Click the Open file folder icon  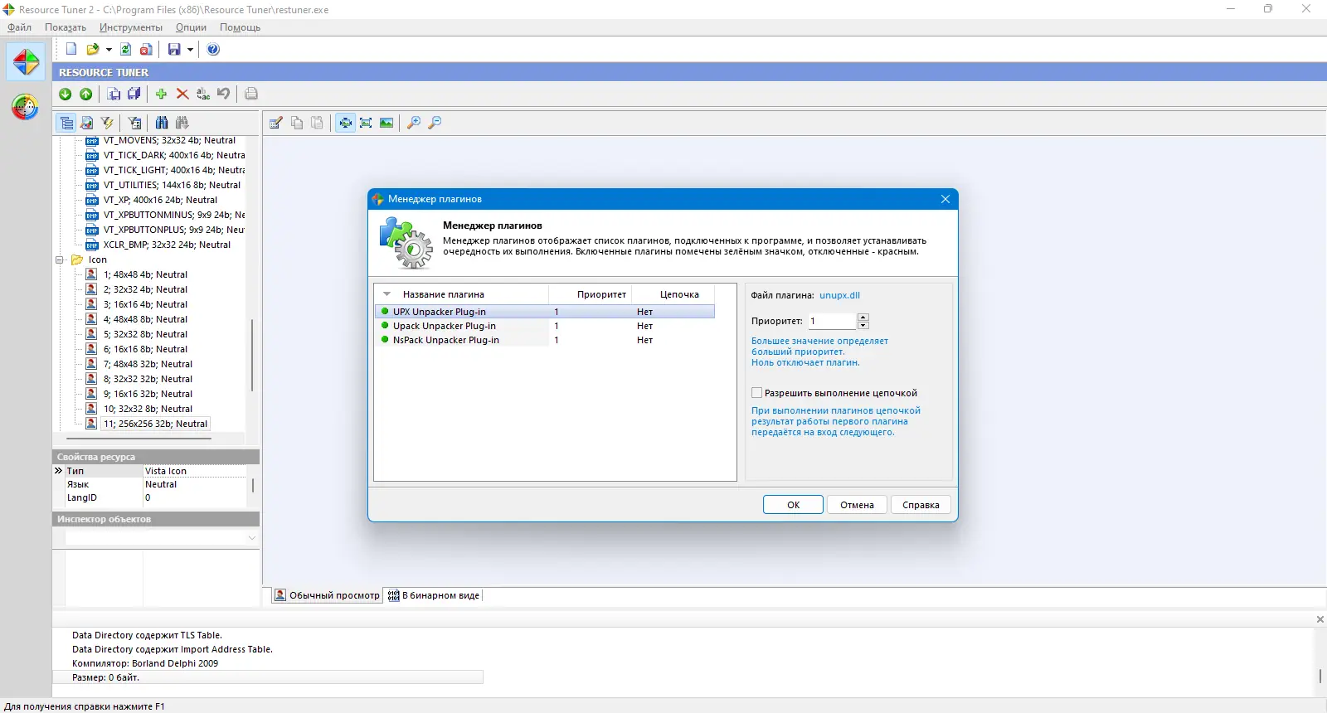click(x=93, y=50)
